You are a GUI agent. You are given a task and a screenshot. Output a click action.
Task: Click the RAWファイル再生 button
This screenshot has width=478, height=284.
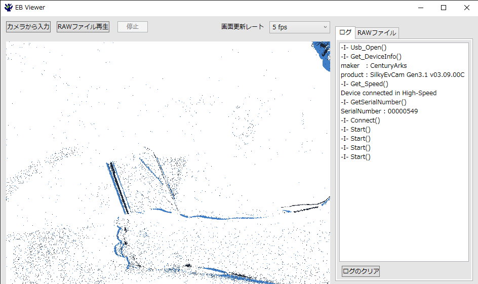[83, 27]
